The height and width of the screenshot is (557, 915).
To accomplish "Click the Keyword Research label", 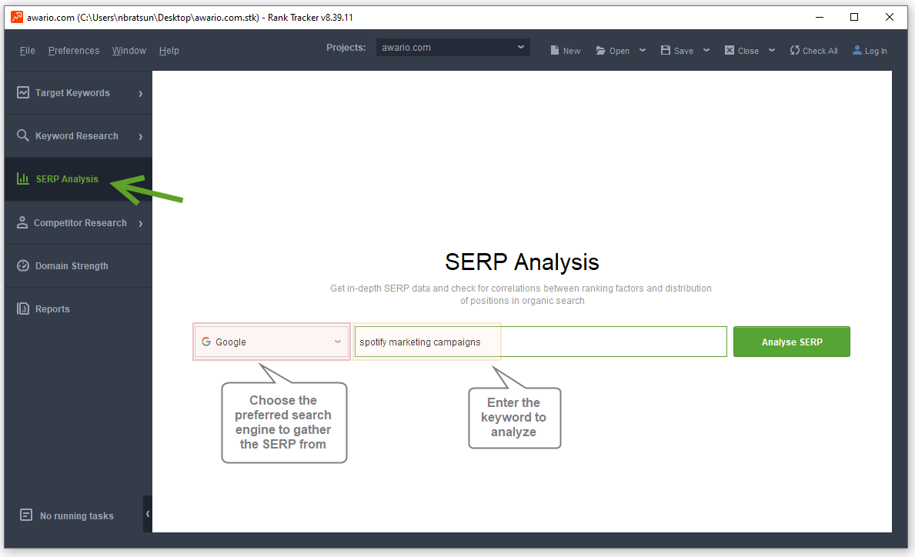I will 76,136.
